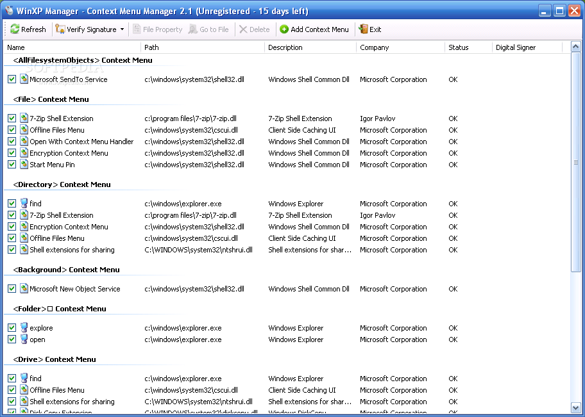Viewport: 585px width, 417px height.
Task: Click find icon under Directory Context Menu
Action: pyautogui.click(x=24, y=203)
